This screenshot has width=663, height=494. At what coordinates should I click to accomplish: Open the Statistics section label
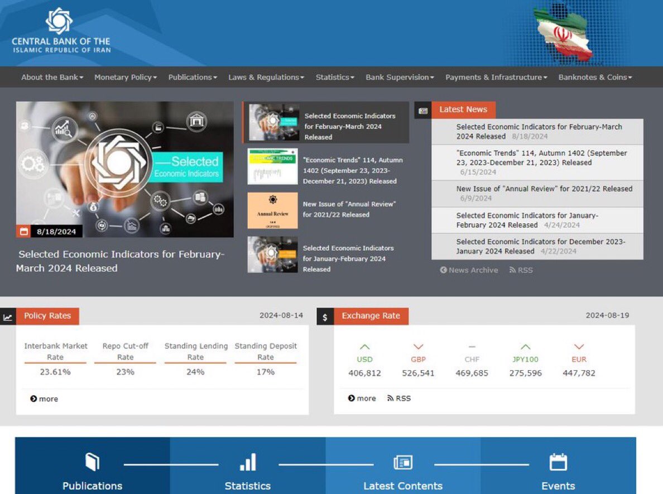pyautogui.click(x=248, y=486)
